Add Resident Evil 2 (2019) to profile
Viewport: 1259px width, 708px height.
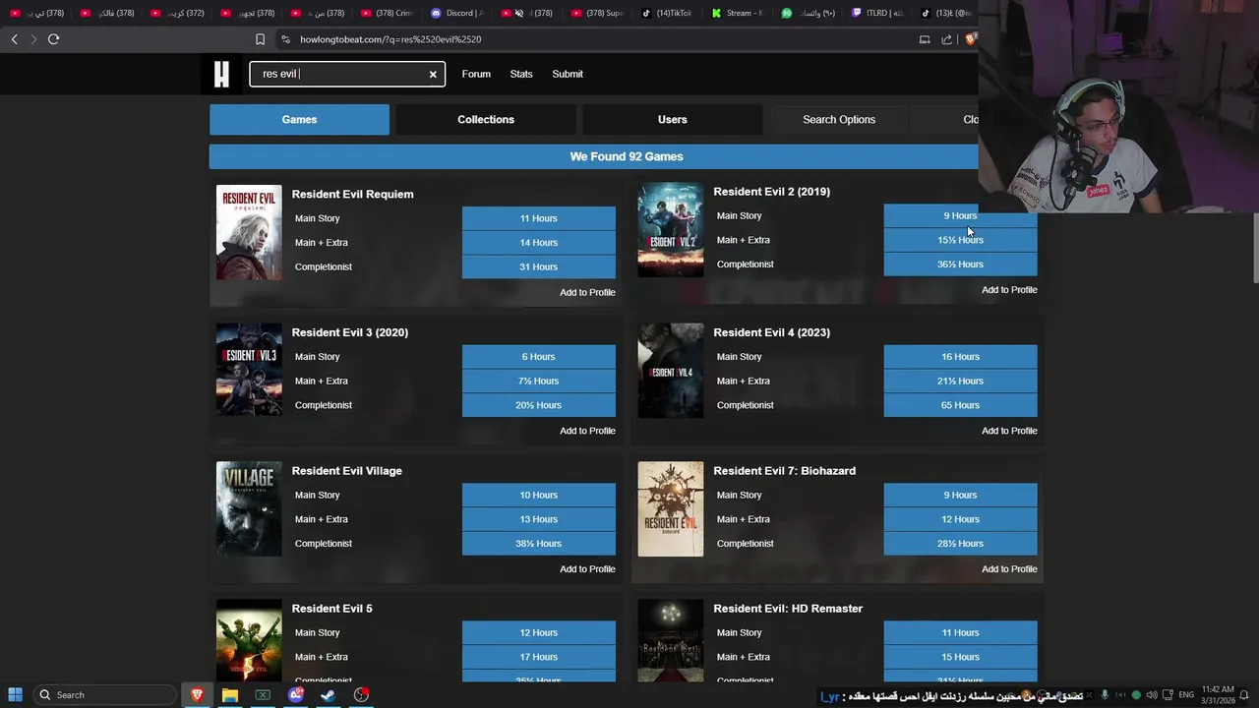1009,290
